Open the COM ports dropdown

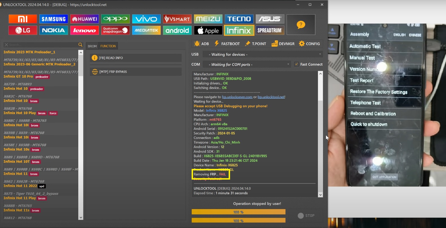(x=247, y=64)
